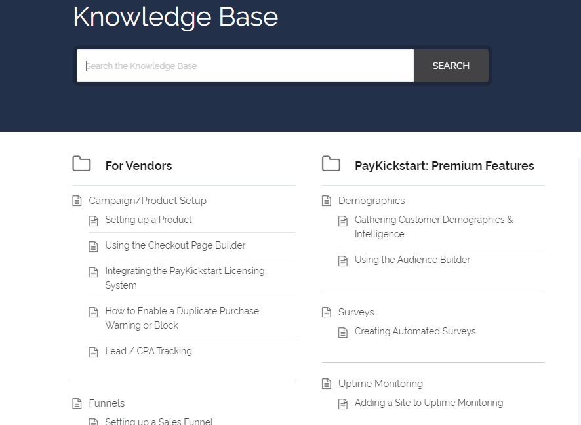Open Integrating the PayKickstart Licensing System article
581x425 pixels.
pyautogui.click(x=185, y=278)
